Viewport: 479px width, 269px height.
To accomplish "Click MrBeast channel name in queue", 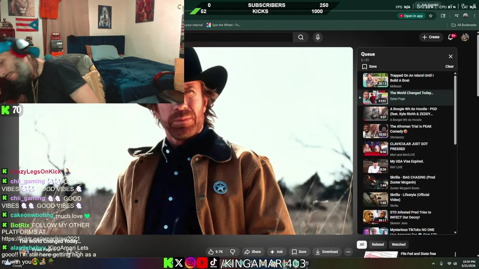I will (396, 86).
